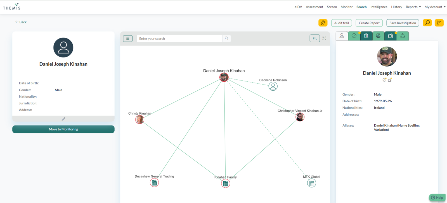This screenshot has height=203, width=447.
Task: Open the Intelligence menu item
Action: tap(379, 7)
